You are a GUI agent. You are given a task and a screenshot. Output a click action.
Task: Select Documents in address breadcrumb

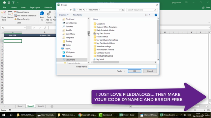(x=93, y=10)
